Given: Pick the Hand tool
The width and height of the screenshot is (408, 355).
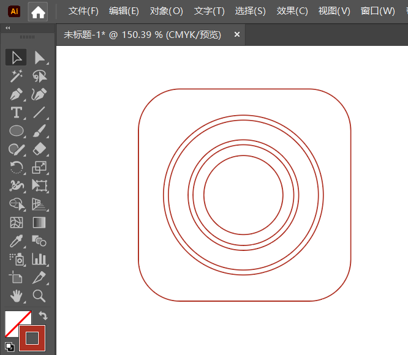Looking at the screenshot, I should pos(17,296).
